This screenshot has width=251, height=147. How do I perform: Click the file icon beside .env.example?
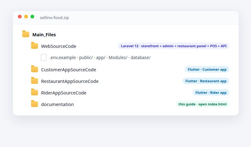(44, 58)
